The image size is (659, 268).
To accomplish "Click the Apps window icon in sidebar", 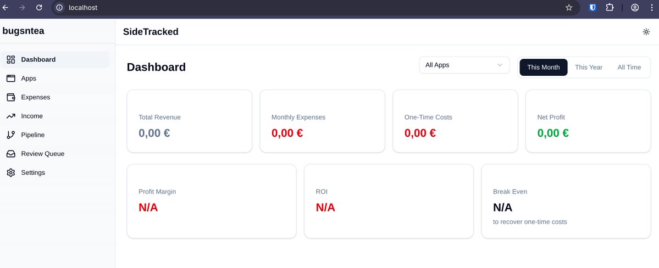I will pyautogui.click(x=11, y=79).
